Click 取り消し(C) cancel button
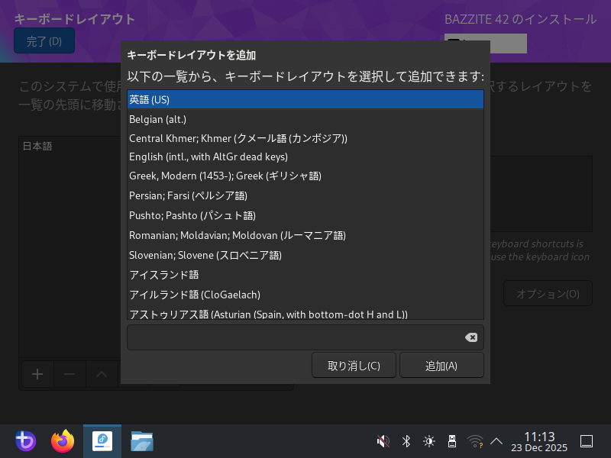Screen dimensions: 611x458 click(354, 366)
